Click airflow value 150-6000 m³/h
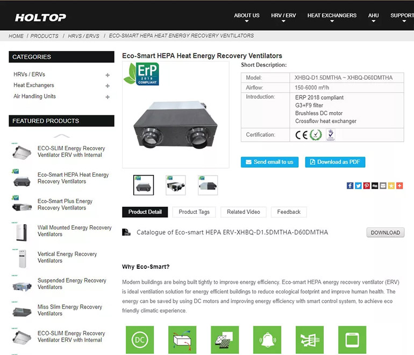Image resolution: width=414 pixels, height=355 pixels. [312, 88]
